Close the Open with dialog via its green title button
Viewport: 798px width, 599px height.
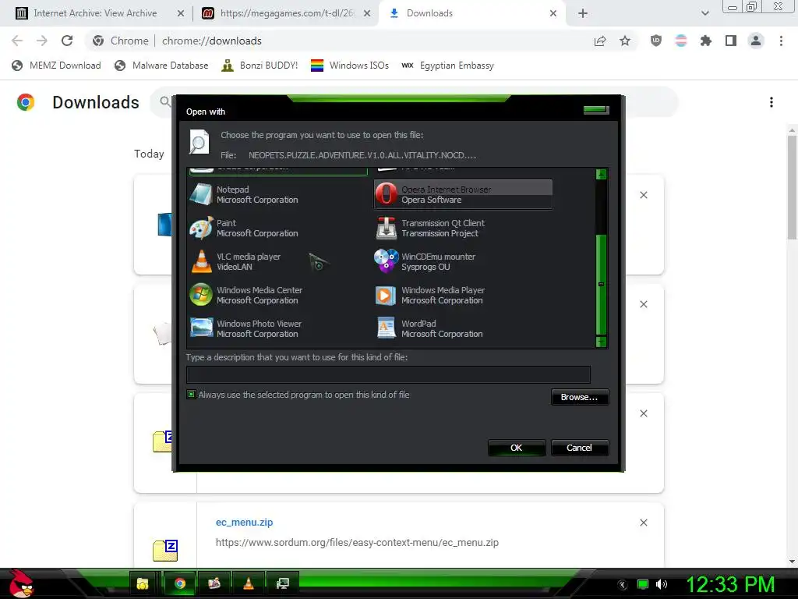coord(596,109)
